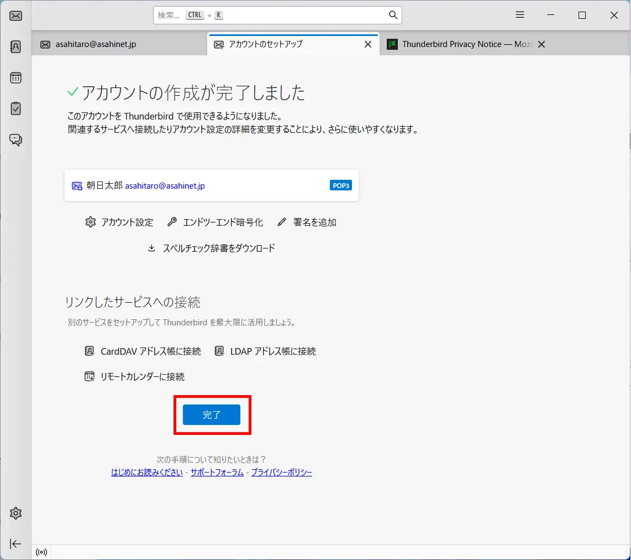This screenshot has width=631, height=560.
Task: Download the spell check dictionary
Action: point(213,248)
